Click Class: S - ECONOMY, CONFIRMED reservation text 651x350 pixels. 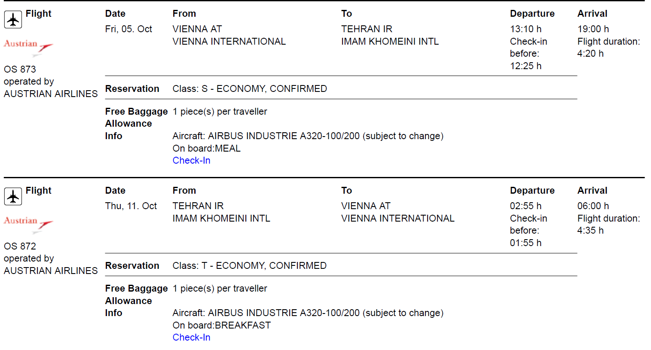pos(250,88)
